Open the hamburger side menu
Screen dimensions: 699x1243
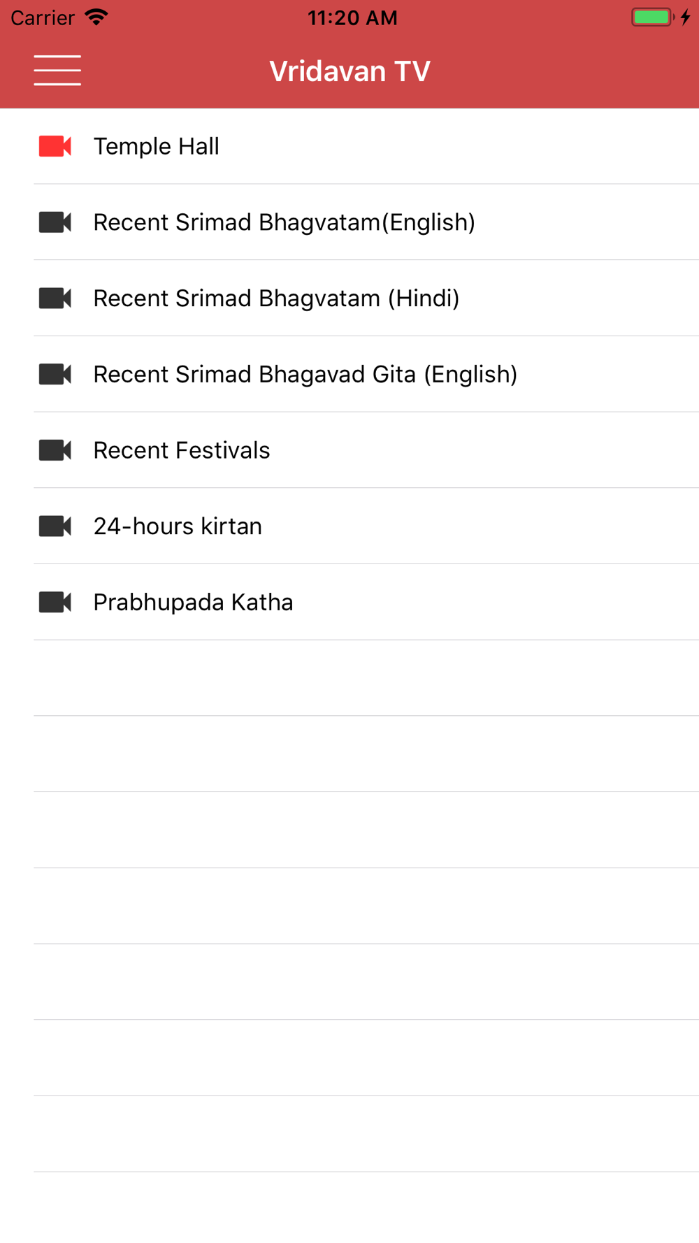tap(57, 71)
